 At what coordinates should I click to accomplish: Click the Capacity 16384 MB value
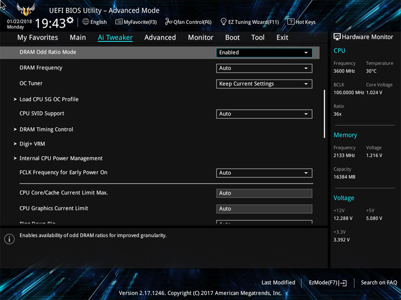tap(344, 177)
